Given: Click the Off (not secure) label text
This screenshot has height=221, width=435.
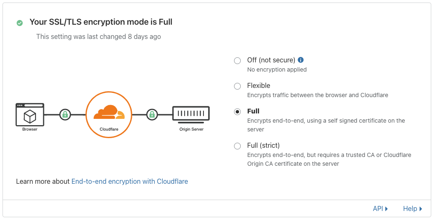Looking at the screenshot, I should (x=271, y=60).
